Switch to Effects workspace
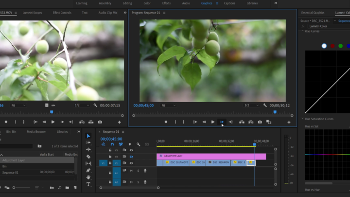Screen dimensions: 350x197 click(x=166, y=3)
